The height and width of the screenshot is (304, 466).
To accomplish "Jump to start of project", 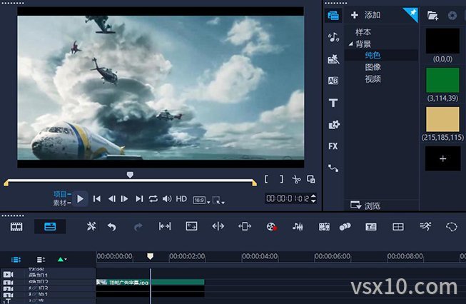I will tap(97, 199).
